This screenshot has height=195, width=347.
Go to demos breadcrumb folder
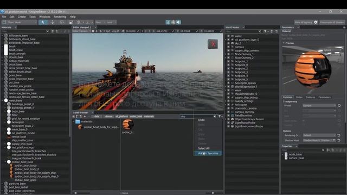click(108, 116)
